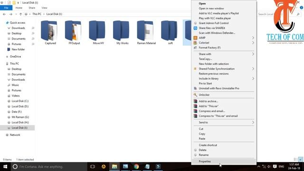Choose Uninstall with Revo Uninstaller Pro
The image size is (304, 171).
[224, 88]
